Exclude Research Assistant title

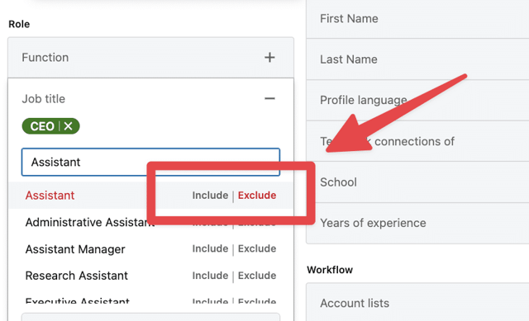257,276
